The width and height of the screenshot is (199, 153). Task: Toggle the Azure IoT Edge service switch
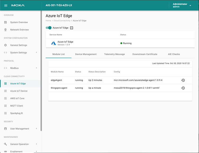(48, 28)
